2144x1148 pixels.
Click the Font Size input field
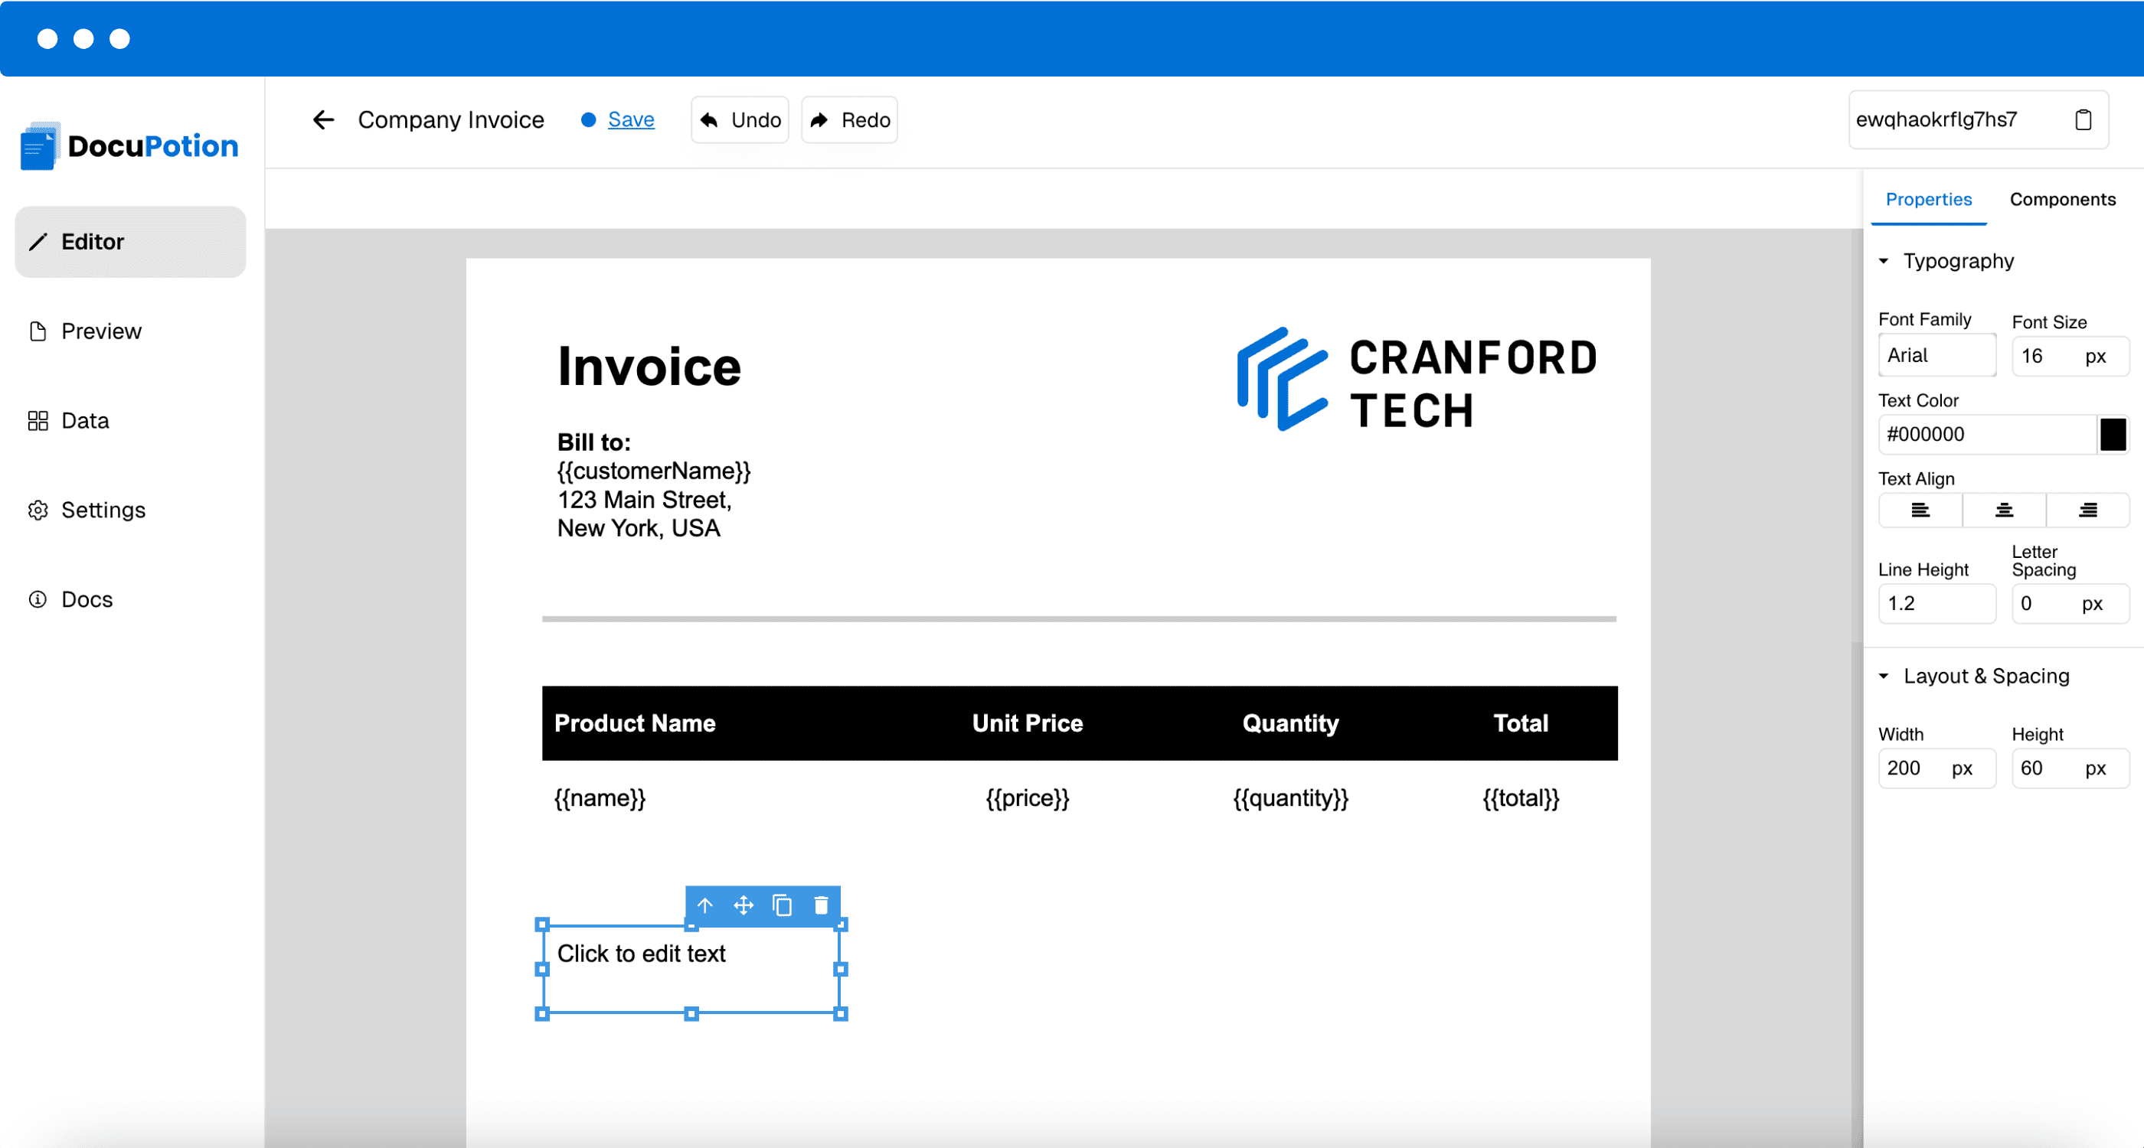pyautogui.click(x=2048, y=356)
